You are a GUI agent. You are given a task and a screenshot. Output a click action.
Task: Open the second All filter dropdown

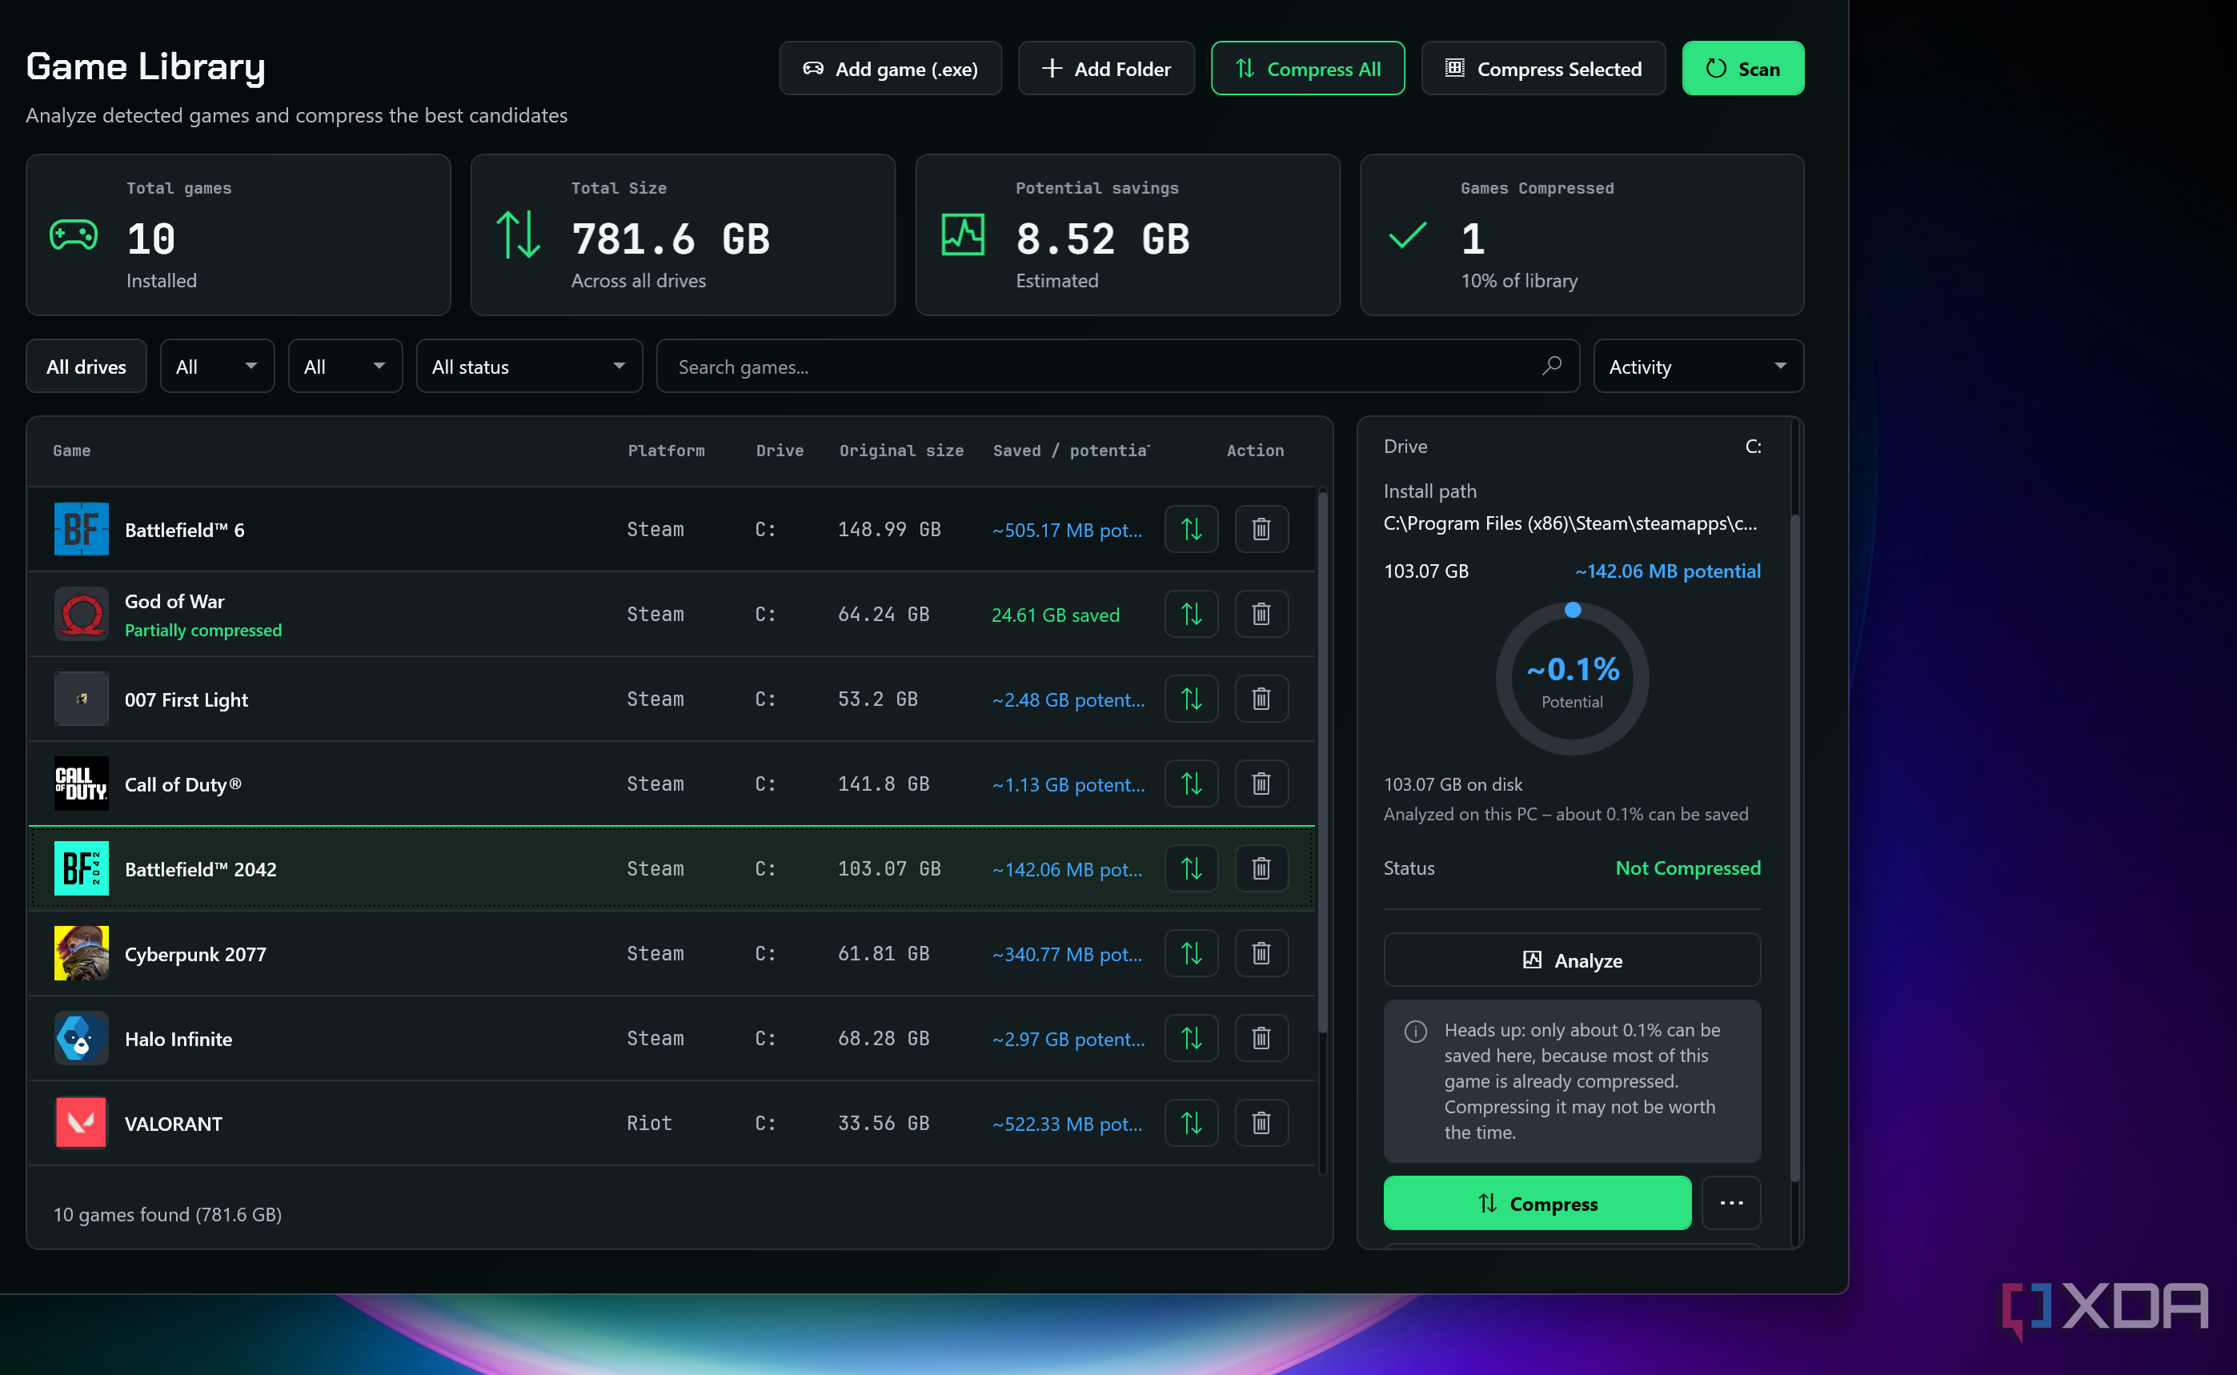point(346,367)
